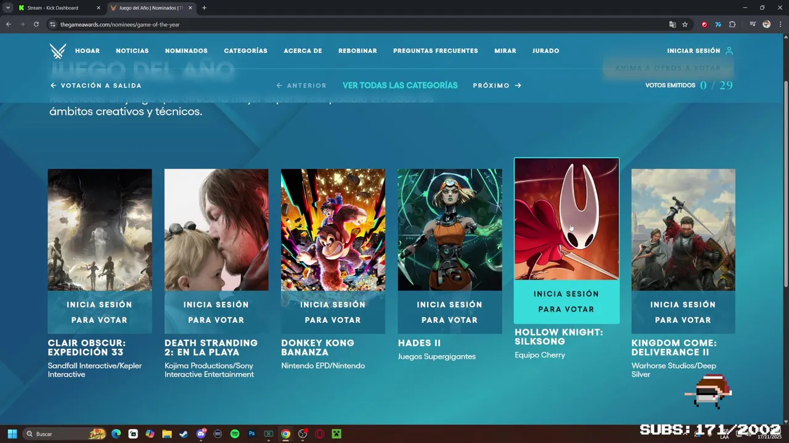789x443 pixels.
Task: Launch Microsoft Edge from the taskbar
Action: point(116,434)
